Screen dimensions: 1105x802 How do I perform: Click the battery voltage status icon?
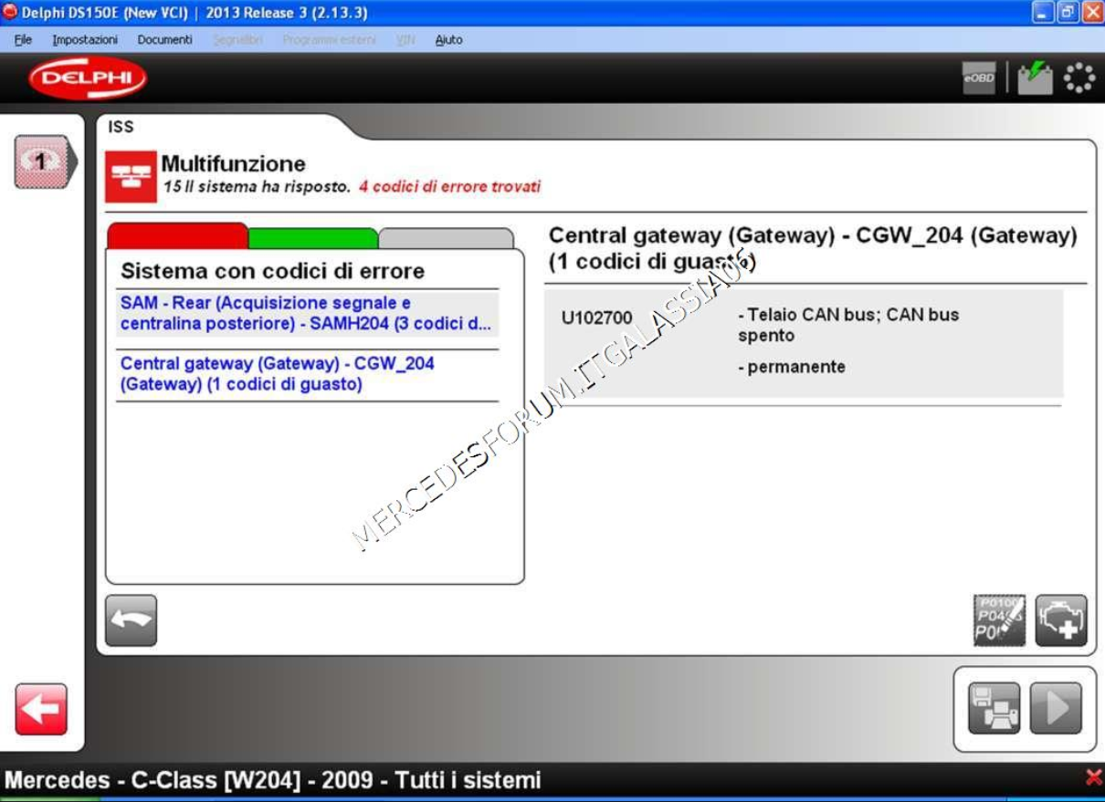click(1035, 78)
